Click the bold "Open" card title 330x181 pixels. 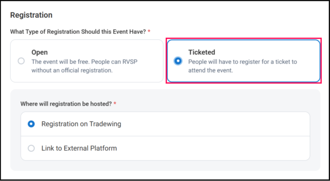(x=40, y=52)
